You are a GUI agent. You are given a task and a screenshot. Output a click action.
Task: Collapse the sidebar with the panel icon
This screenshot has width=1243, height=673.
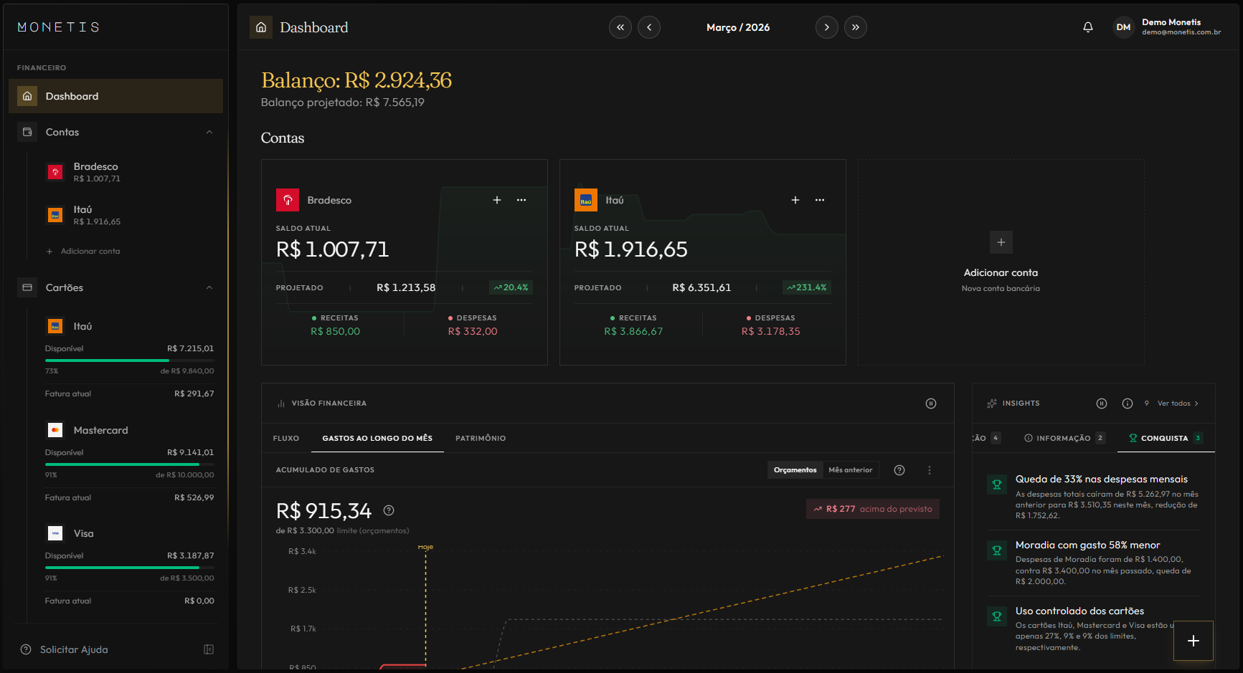pos(209,649)
